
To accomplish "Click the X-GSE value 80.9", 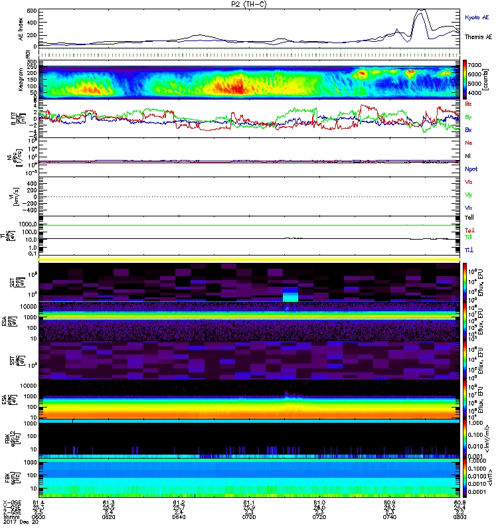I will click(390, 502).
